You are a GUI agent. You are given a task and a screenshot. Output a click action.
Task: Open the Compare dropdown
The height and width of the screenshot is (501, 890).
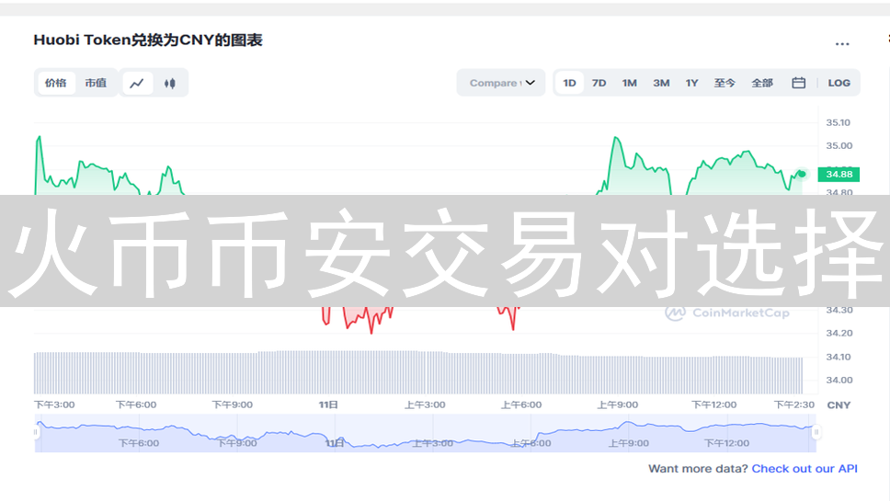pos(501,83)
